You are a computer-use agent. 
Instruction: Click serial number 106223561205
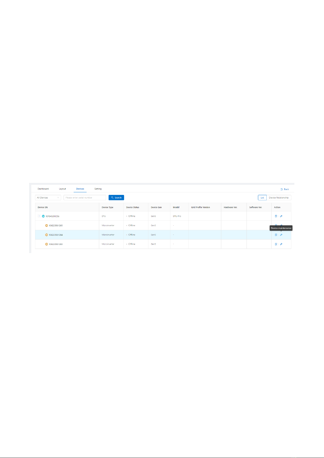[x=56, y=226]
